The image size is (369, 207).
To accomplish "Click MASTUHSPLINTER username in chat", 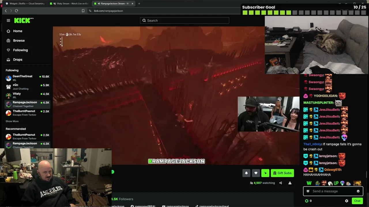I will tap(319, 103).
